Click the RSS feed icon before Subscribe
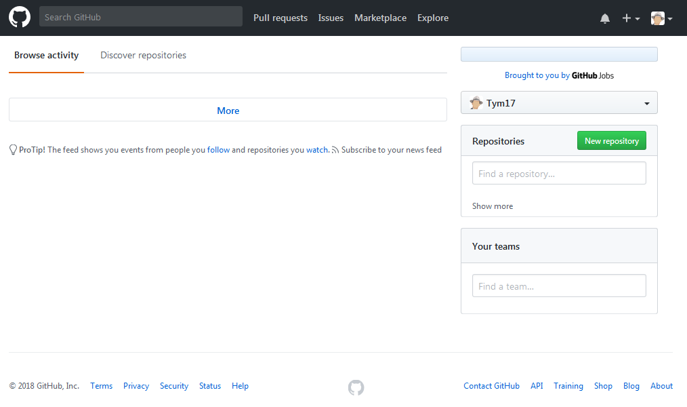The width and height of the screenshot is (687, 407). (335, 150)
